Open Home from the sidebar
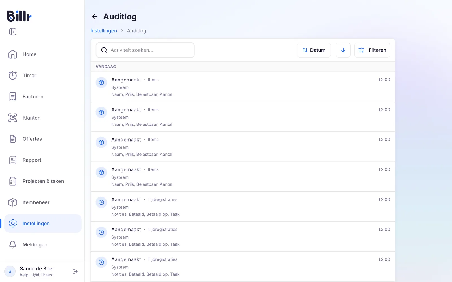The width and height of the screenshot is (452, 282). (x=43, y=54)
